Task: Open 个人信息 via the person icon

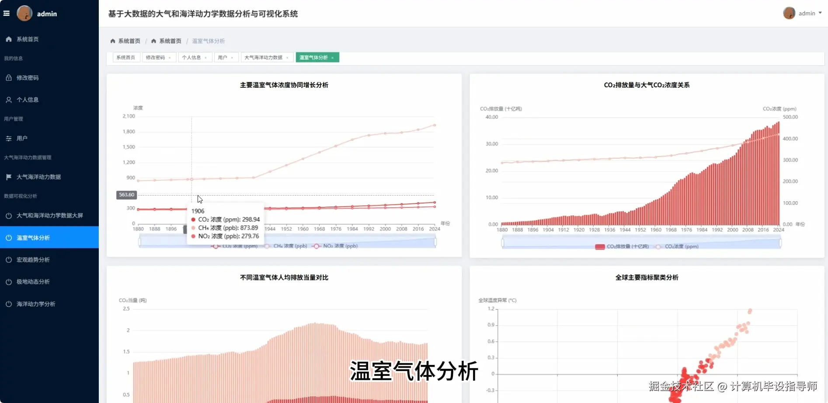Action: (9, 100)
